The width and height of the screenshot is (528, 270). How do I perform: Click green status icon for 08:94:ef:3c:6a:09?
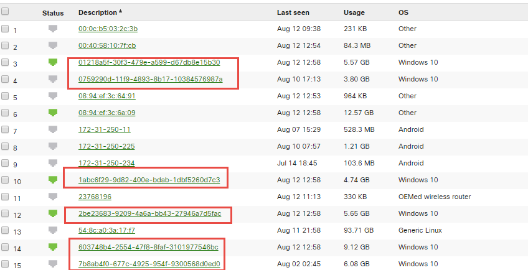53,113
